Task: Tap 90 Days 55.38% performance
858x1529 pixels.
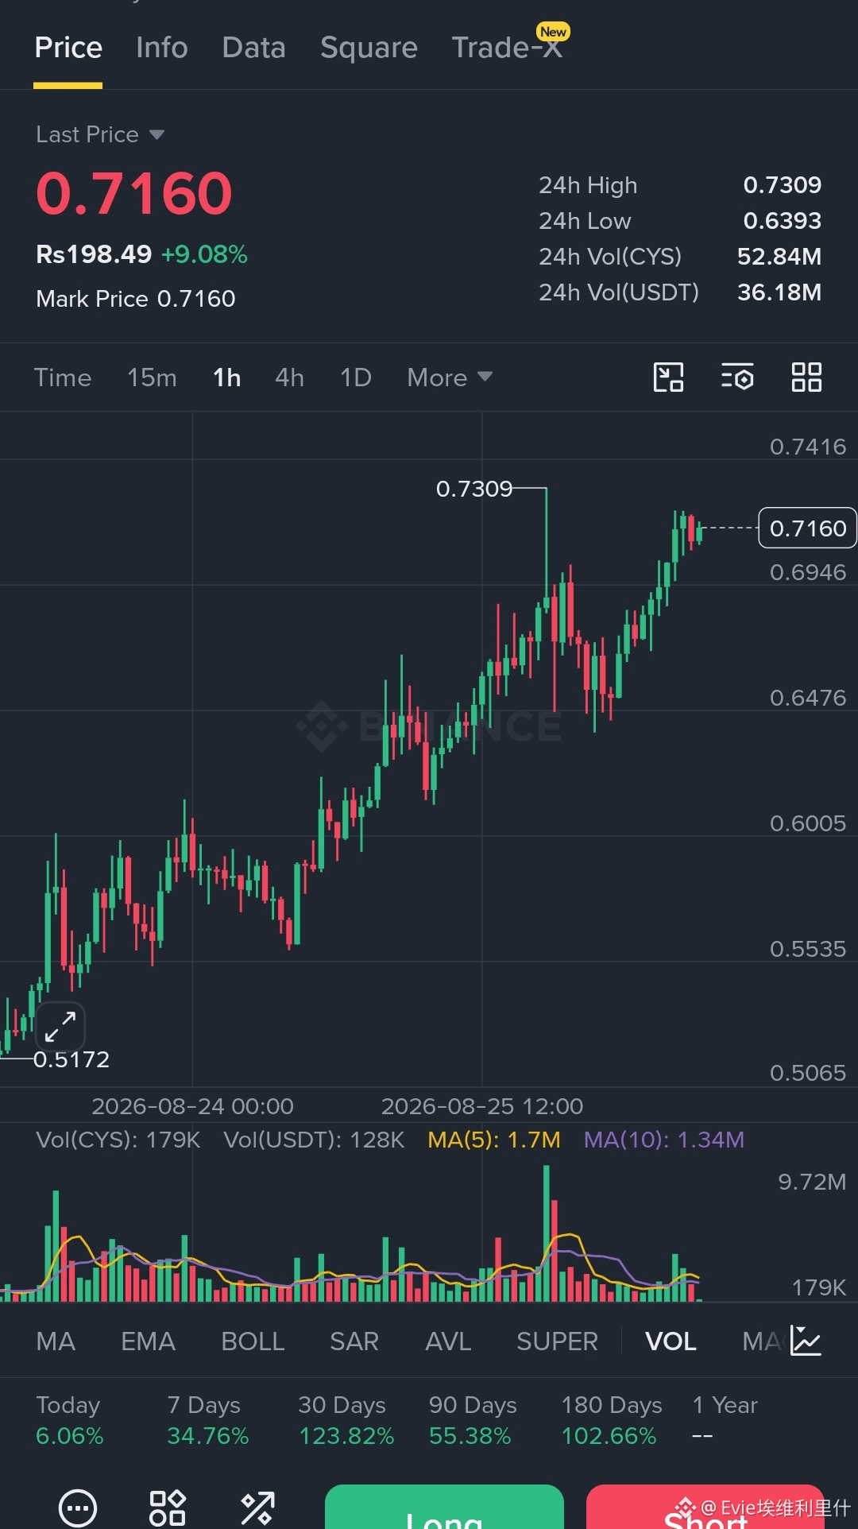Action: tap(473, 1420)
